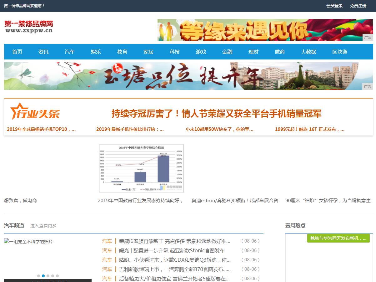376x282 pixels.
Task: Open the 汽车 navigation item
Action: click(70, 52)
